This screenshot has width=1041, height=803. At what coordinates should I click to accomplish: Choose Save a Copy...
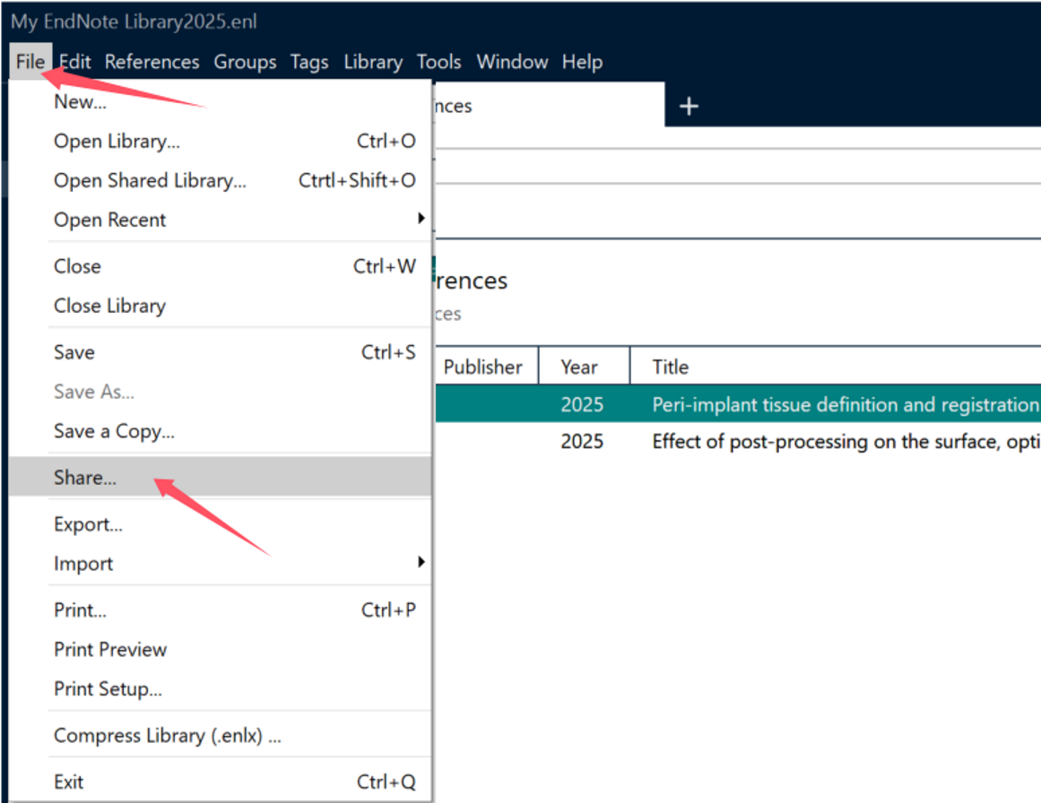pos(114,431)
